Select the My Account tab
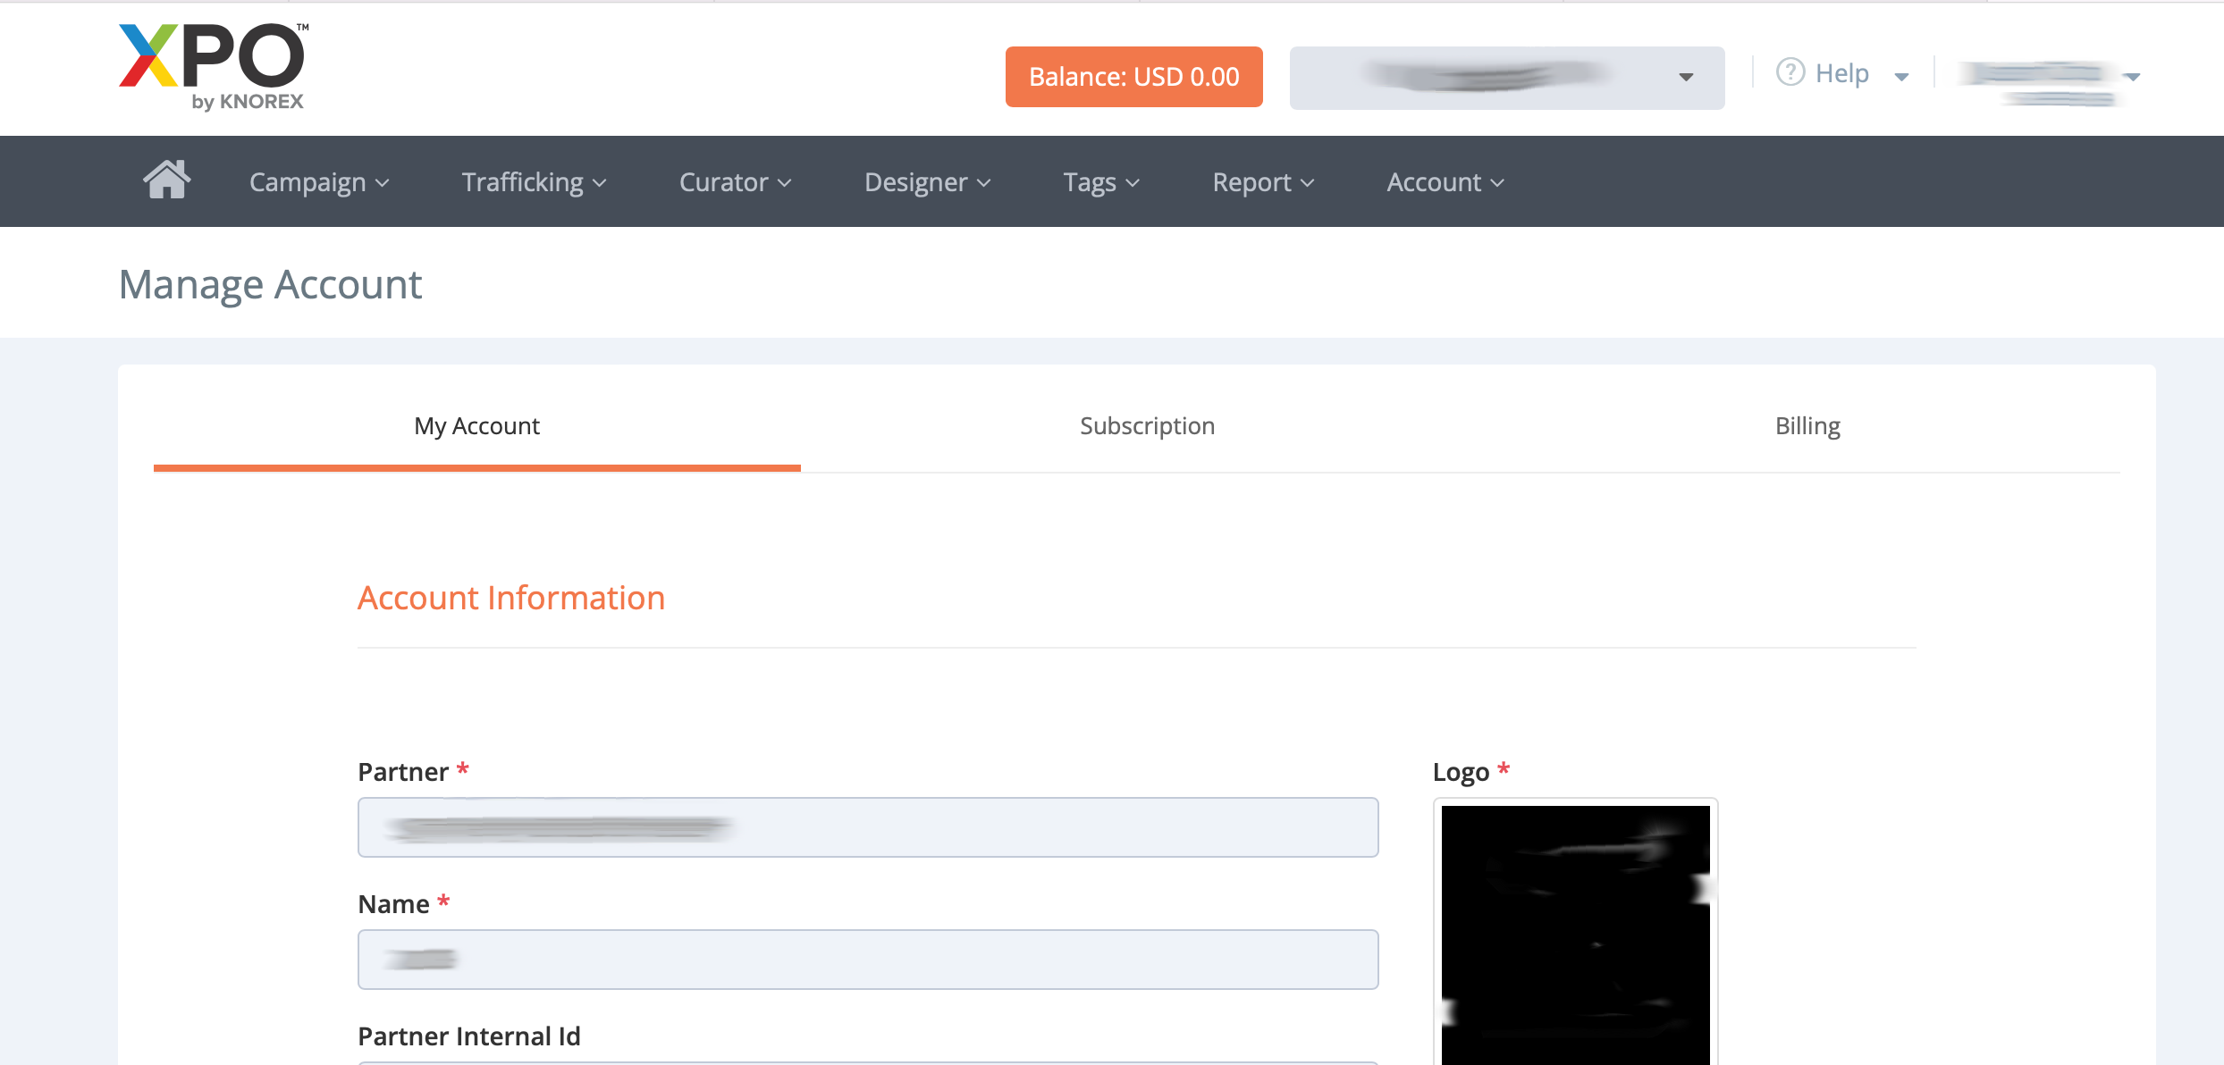Screen dimensions: 2224x1065 [x=476, y=426]
